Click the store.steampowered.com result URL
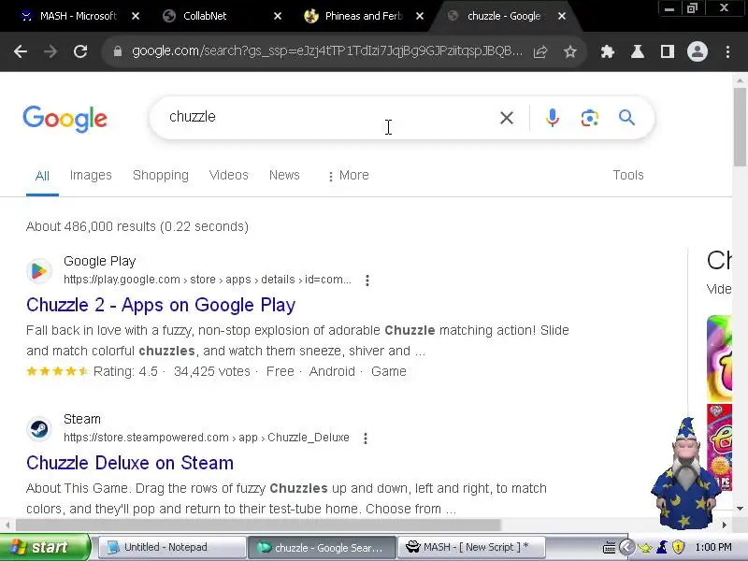This screenshot has width=748, height=561. coord(207,438)
